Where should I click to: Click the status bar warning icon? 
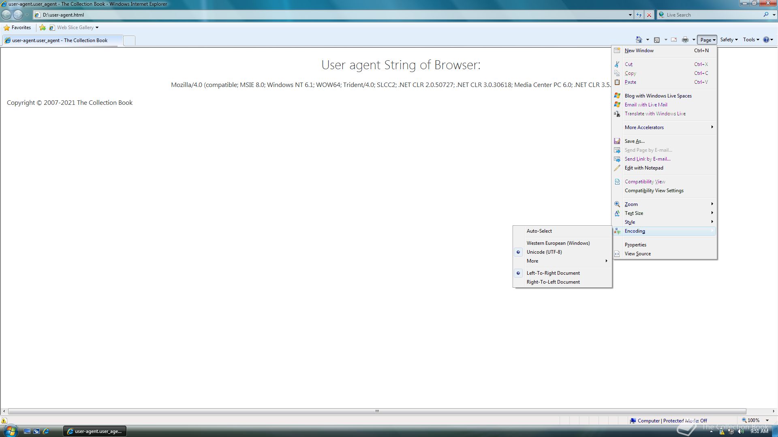pyautogui.click(x=4, y=420)
